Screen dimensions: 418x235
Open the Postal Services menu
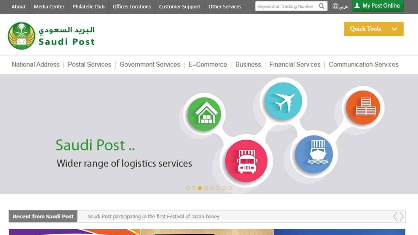[90, 64]
